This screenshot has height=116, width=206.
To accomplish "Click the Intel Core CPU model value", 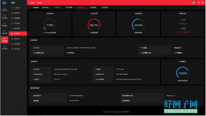I will click(x=81, y=48).
